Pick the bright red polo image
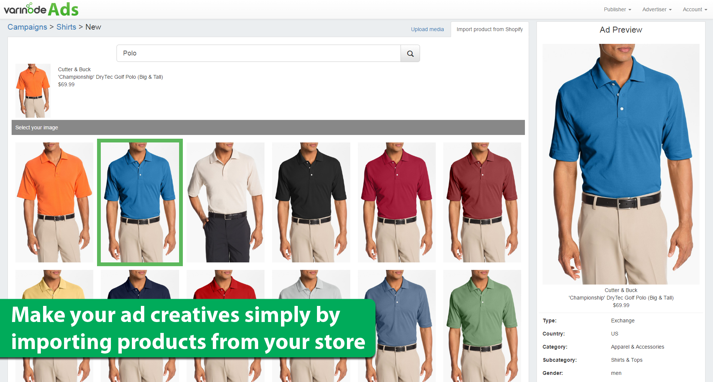Image resolution: width=713 pixels, height=382 pixels. [x=226, y=284]
